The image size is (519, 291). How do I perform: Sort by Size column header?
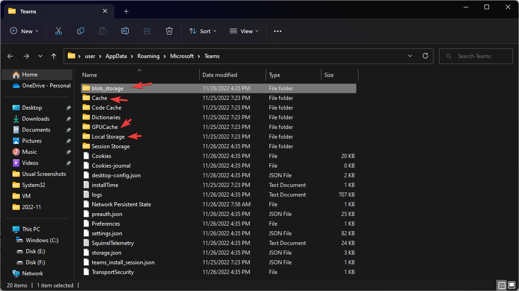click(340, 75)
